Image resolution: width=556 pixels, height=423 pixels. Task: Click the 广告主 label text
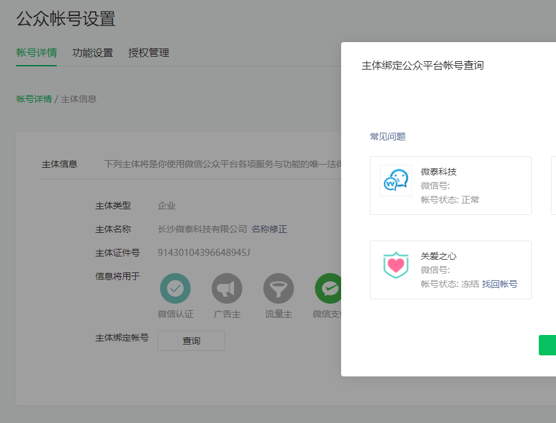pos(227,314)
